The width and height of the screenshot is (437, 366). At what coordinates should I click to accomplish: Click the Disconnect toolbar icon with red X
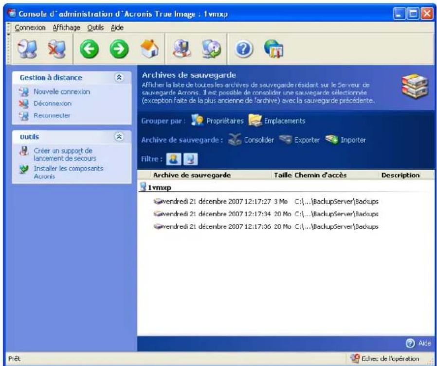click(x=57, y=49)
